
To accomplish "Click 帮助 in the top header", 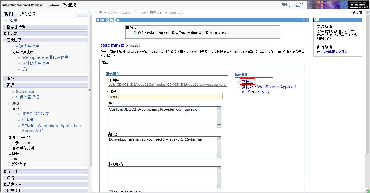I will tap(286, 5).
